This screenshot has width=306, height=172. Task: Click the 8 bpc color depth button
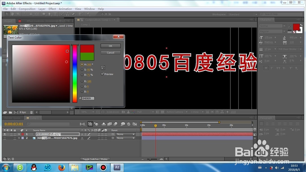point(23,112)
